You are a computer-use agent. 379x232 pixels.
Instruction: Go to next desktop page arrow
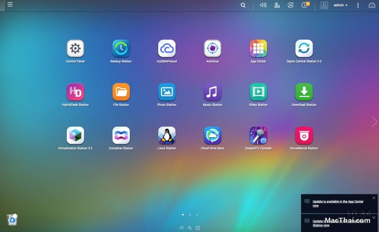374,122
